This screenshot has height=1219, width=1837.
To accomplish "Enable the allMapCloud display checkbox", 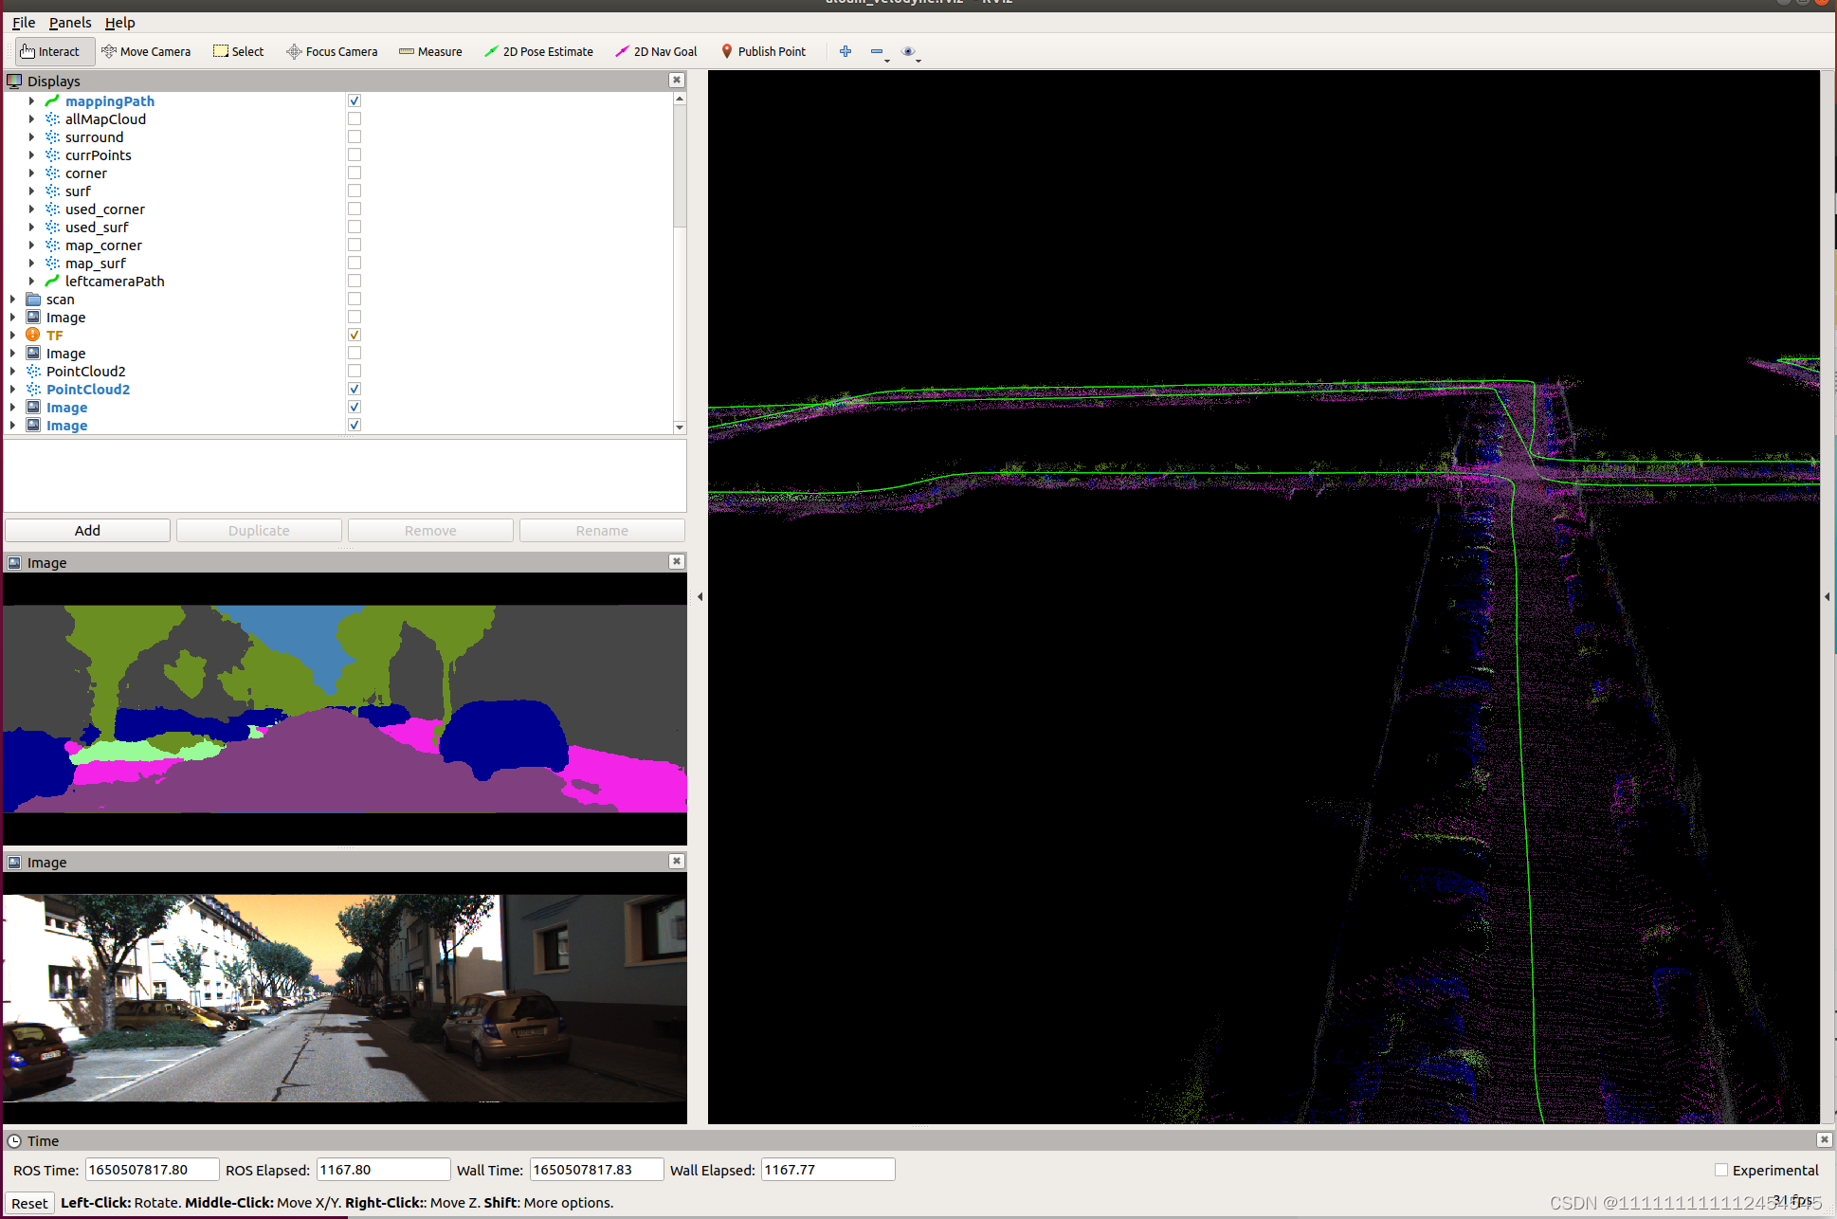I will click(355, 119).
